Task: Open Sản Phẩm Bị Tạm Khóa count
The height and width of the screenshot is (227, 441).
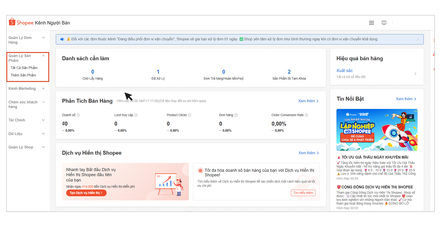Action: pos(289,72)
